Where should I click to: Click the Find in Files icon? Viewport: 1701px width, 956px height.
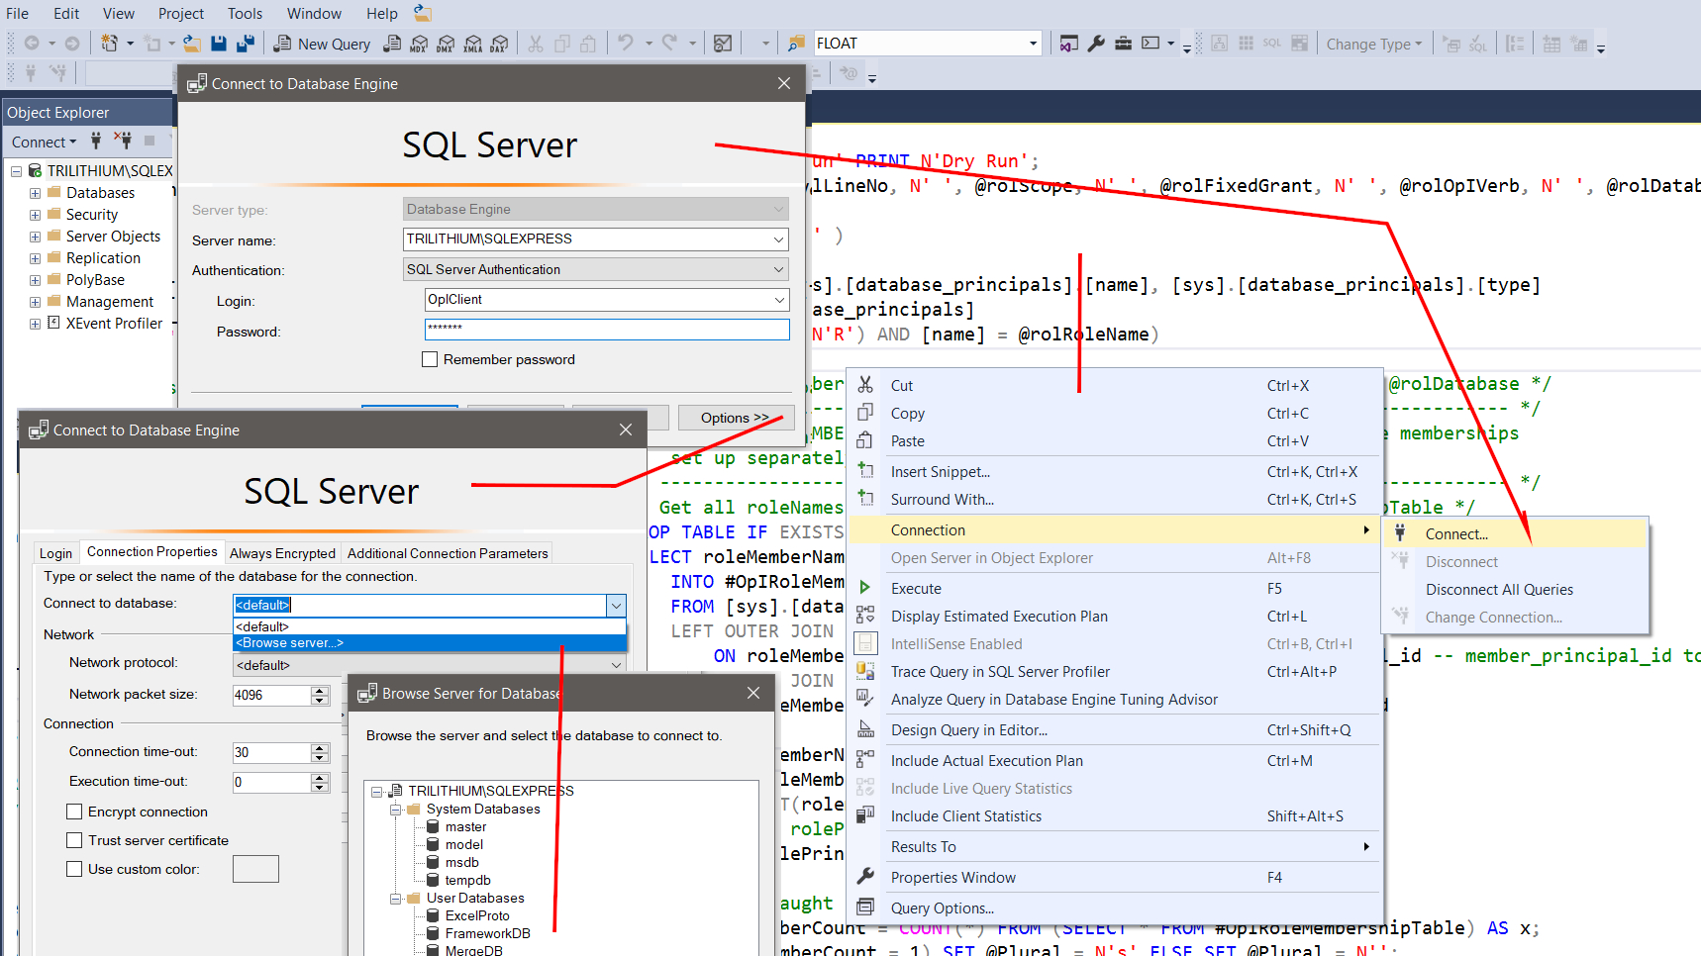[796, 44]
